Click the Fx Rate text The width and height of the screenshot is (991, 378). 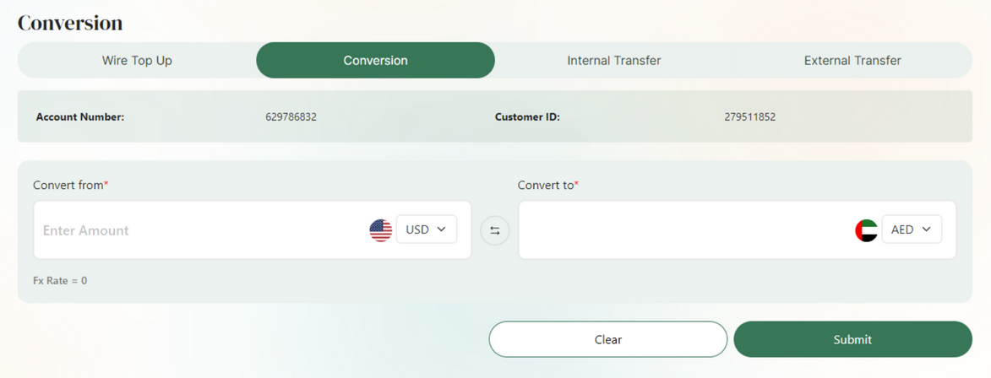(x=60, y=280)
